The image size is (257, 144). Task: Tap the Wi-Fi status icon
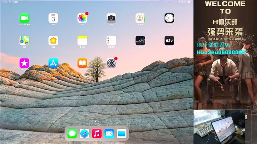[179, 2]
